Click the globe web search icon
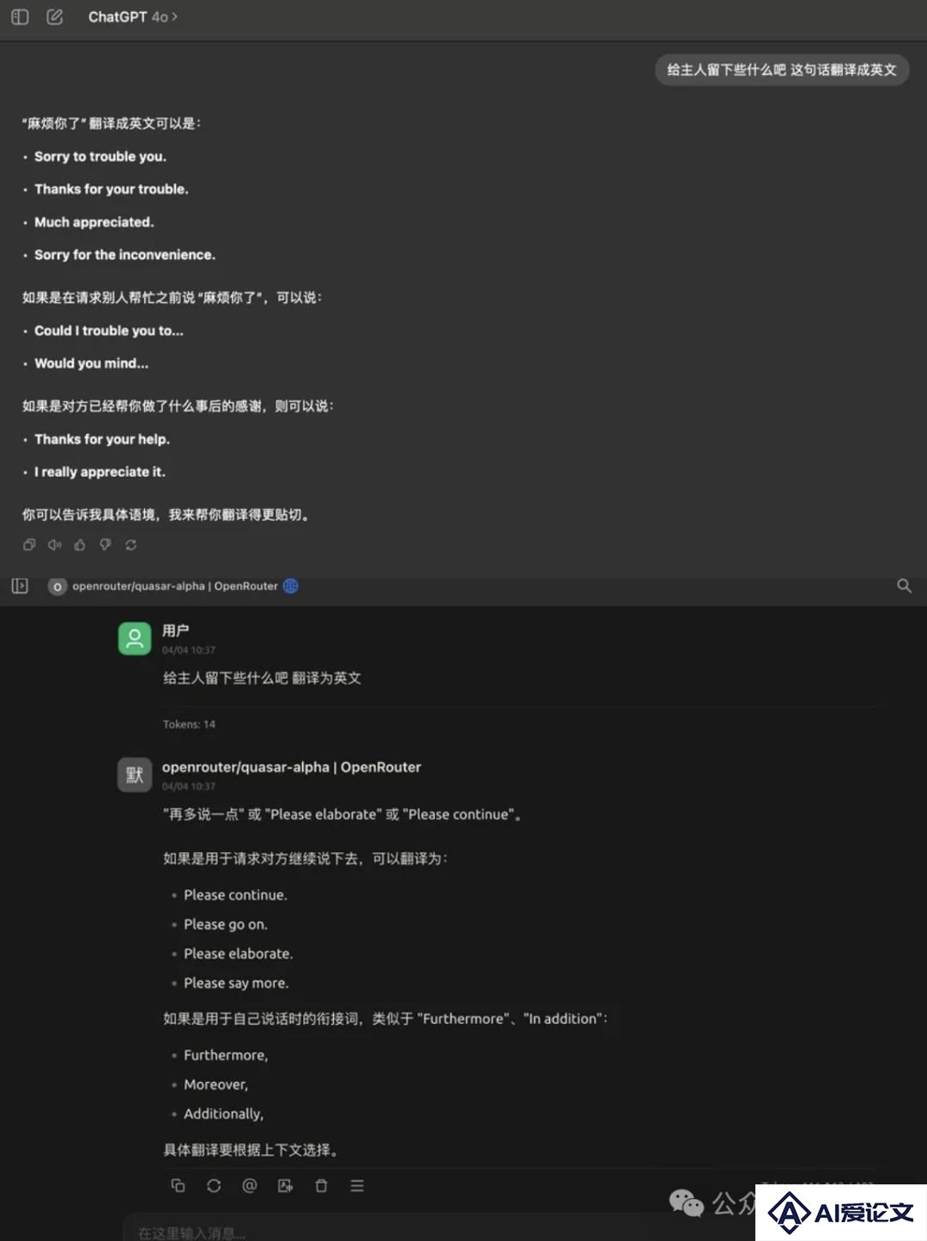Image resolution: width=927 pixels, height=1241 pixels. [291, 586]
